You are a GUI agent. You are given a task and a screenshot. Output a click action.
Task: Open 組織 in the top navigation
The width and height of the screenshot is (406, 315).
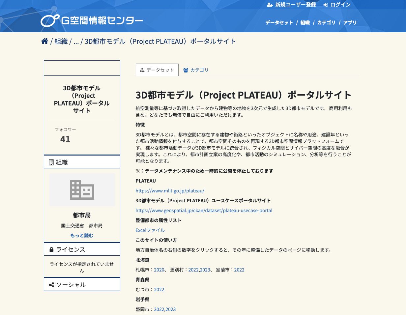pyautogui.click(x=305, y=23)
